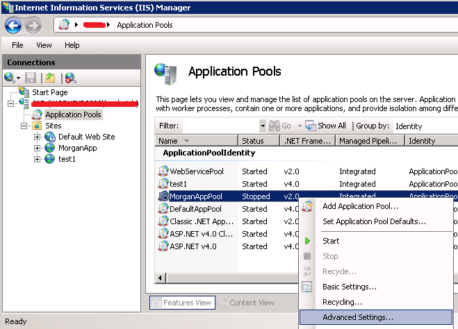Choose Advanced Settings in context menu
Screen dimensions: 458x329
[376, 317]
